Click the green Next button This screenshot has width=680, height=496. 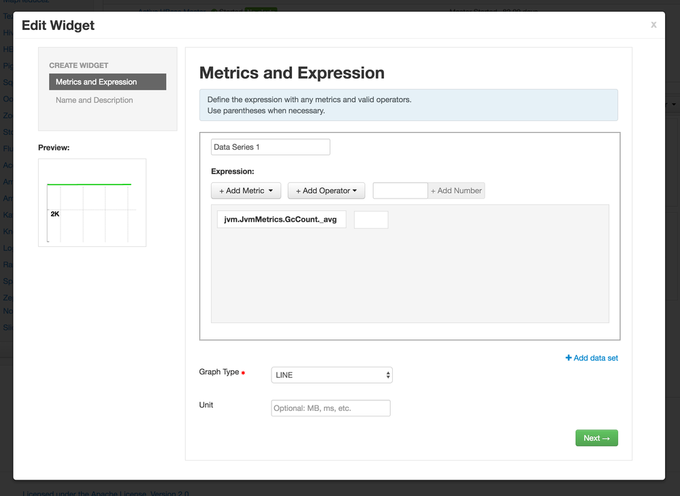(596, 438)
